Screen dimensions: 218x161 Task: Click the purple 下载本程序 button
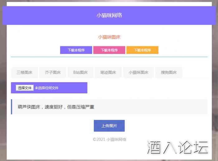tap(76, 50)
